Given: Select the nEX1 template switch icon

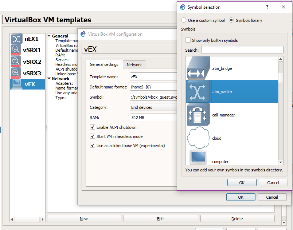Looking at the screenshot, I should (16, 39).
